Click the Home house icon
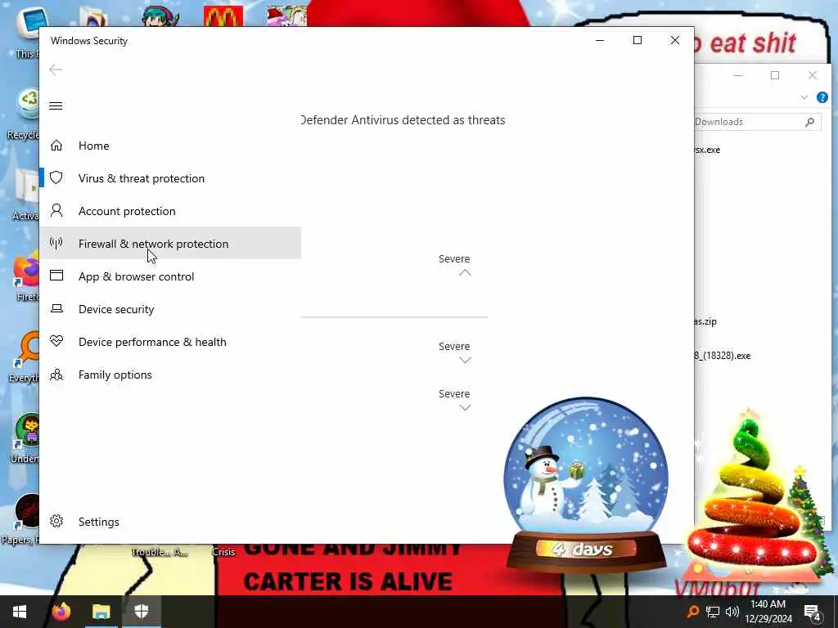The width and height of the screenshot is (838, 628). pos(56,146)
